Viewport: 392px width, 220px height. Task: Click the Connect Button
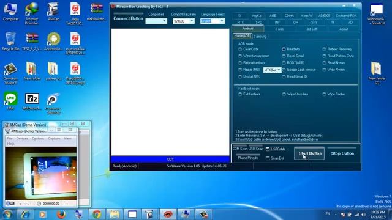pos(128,18)
